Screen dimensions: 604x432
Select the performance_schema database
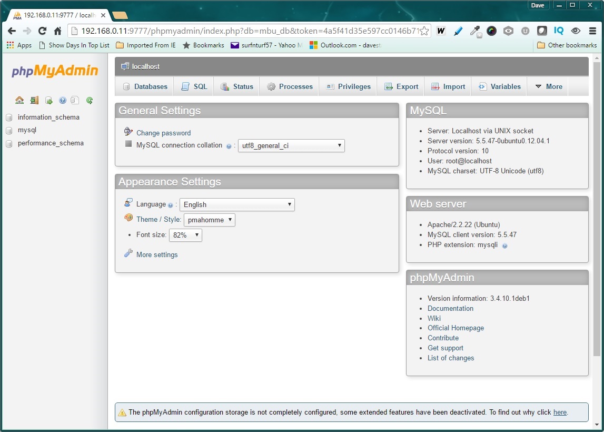[x=51, y=143]
